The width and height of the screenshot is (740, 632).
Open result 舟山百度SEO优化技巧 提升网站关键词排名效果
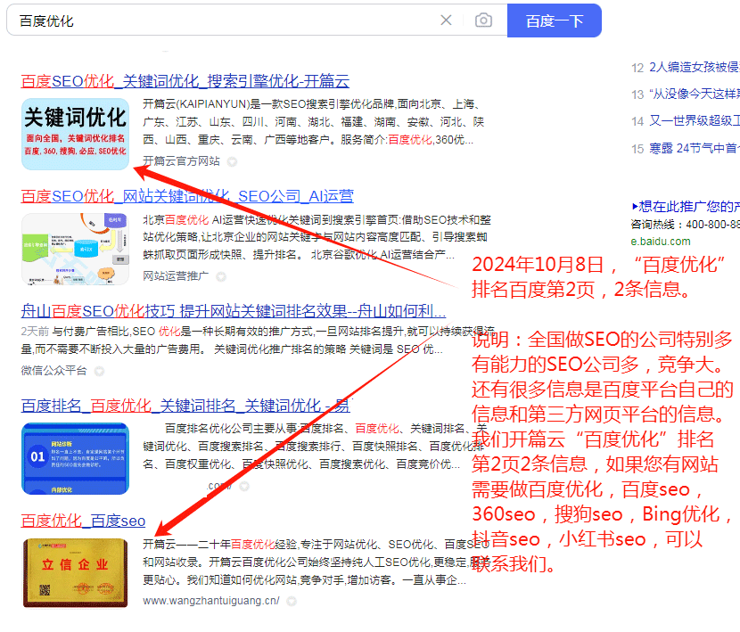coord(233,311)
